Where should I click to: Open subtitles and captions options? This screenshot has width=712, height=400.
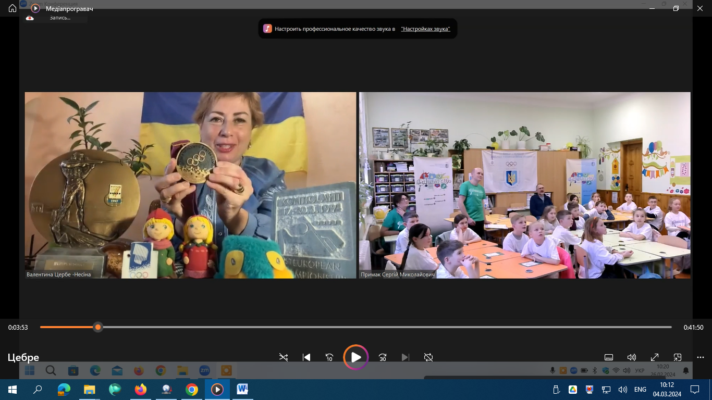click(609, 357)
